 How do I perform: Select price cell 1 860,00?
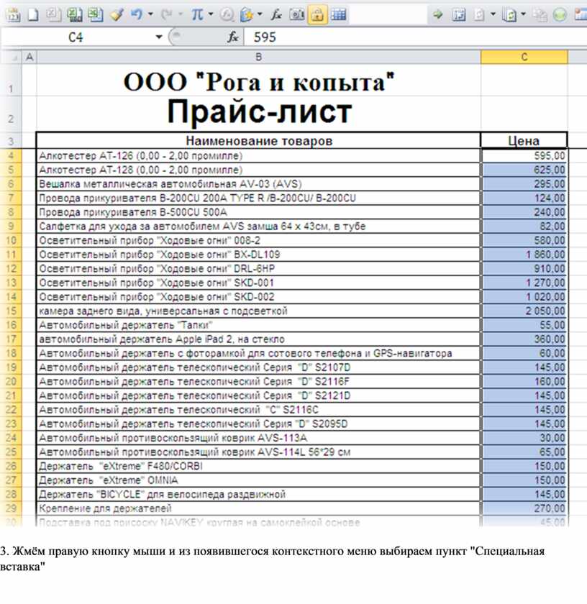tap(524, 255)
